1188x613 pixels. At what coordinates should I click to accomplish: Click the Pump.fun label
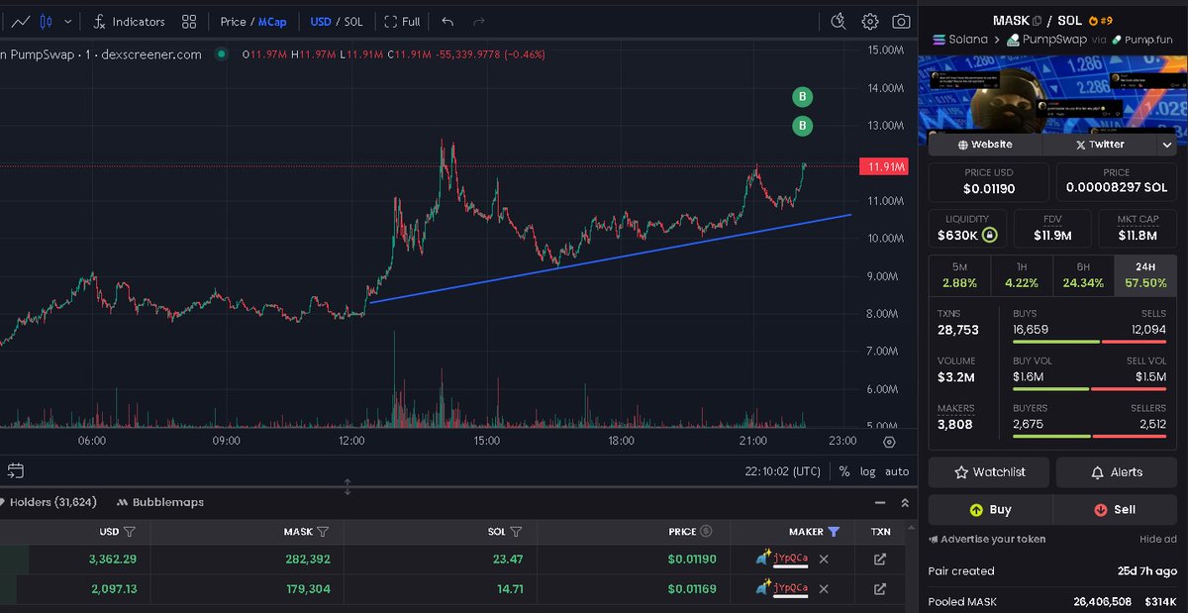(1141, 40)
